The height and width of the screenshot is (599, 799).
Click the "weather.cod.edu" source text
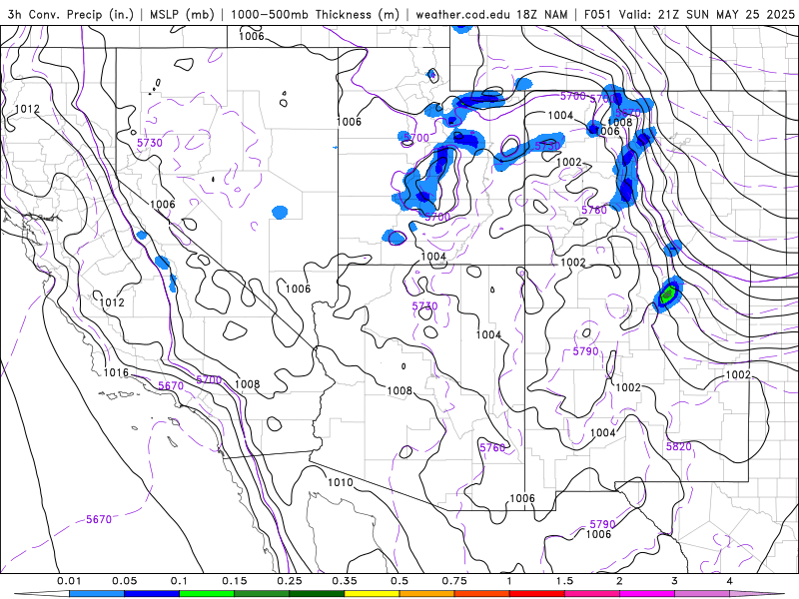pyautogui.click(x=462, y=14)
